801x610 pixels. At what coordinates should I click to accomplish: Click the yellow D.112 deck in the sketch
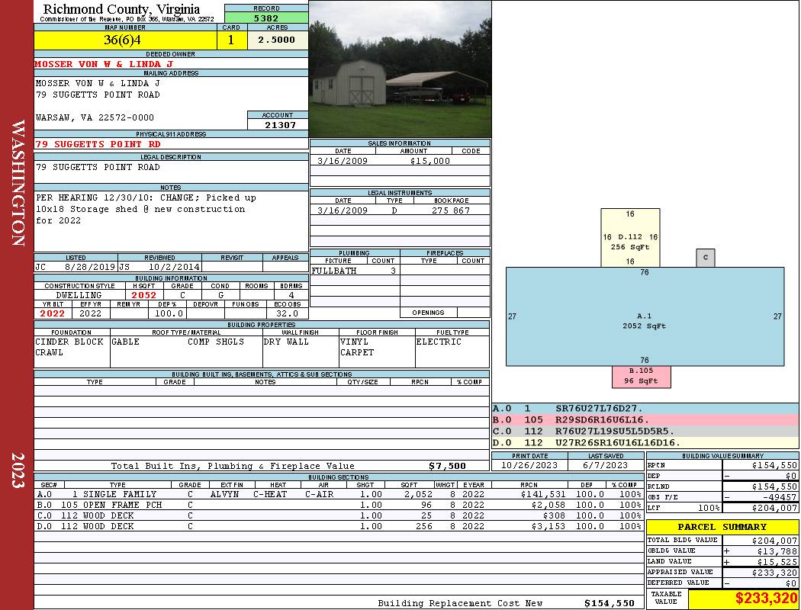click(x=630, y=238)
